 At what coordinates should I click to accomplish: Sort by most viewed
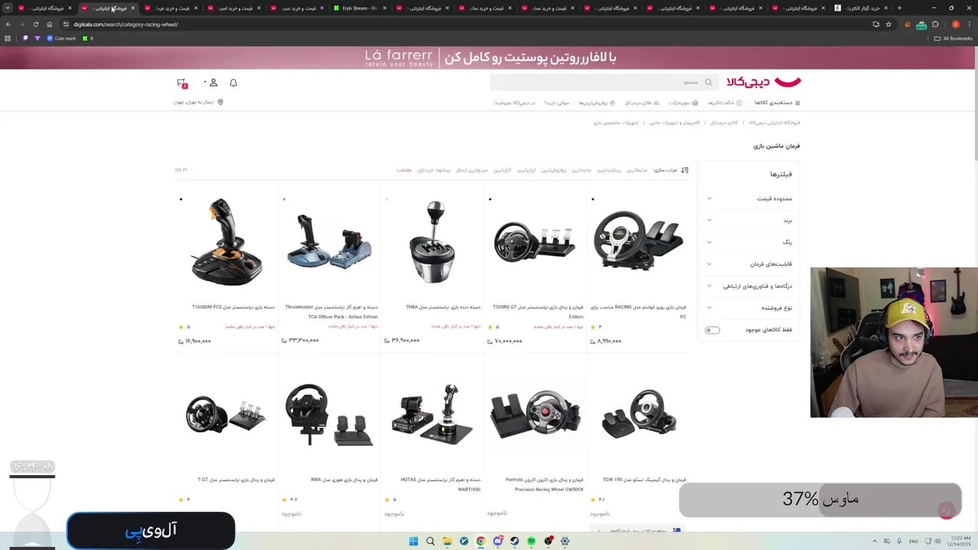click(609, 170)
